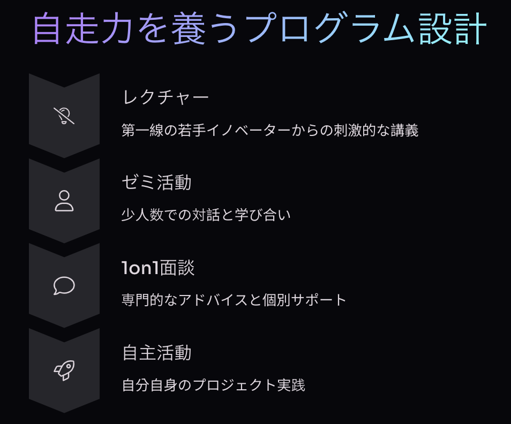Select the 1on1面談 chevron block
Screen dimensions: 511x424
tap(64, 285)
